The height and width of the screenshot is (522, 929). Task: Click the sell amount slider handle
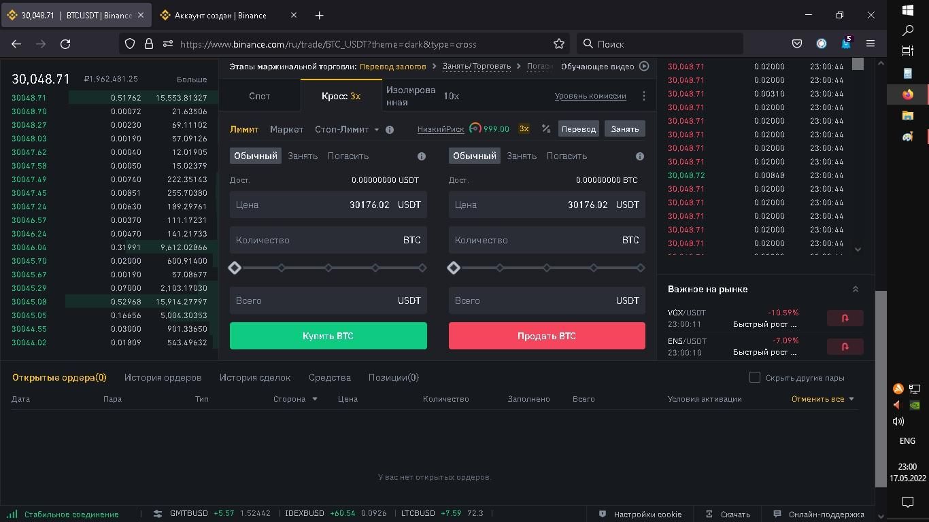pos(454,268)
